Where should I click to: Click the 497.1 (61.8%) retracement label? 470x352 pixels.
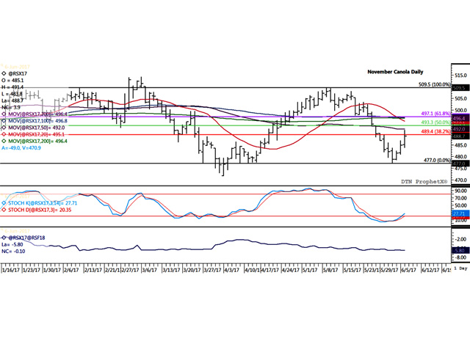[x=435, y=114]
